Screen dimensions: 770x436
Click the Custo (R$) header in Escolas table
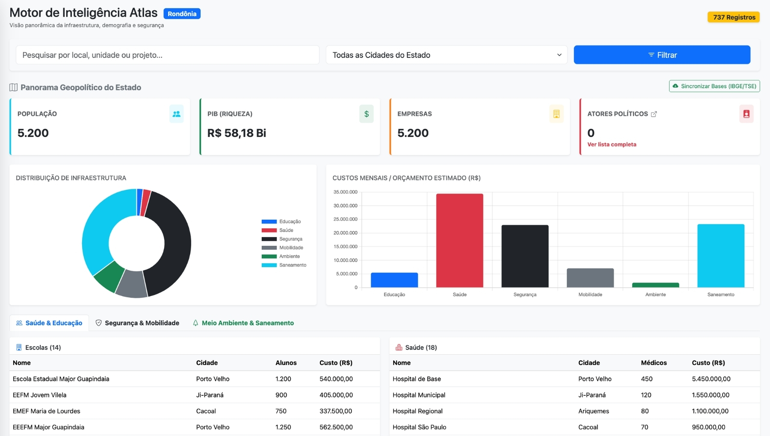click(336, 363)
